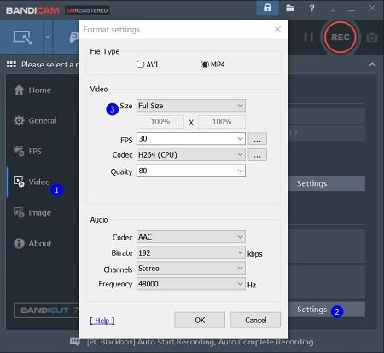Open the output folder icon
Image resolution: width=384 pixels, height=353 pixels.
point(290,8)
